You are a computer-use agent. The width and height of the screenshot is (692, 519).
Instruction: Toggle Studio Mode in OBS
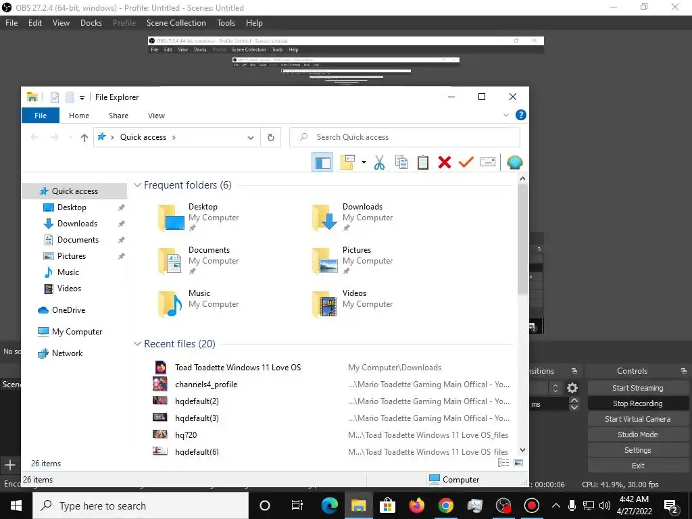coord(637,435)
